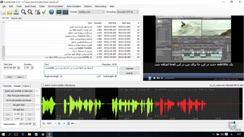Open Help via the blue question mark icon
The image size is (244, 137).
(x=51, y=12)
